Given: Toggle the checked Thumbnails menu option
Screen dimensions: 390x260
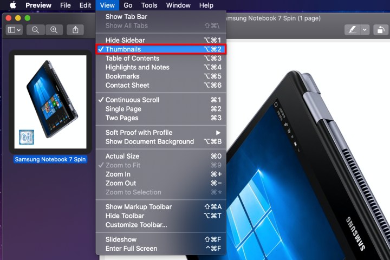Looking at the screenshot, I should [x=161, y=49].
